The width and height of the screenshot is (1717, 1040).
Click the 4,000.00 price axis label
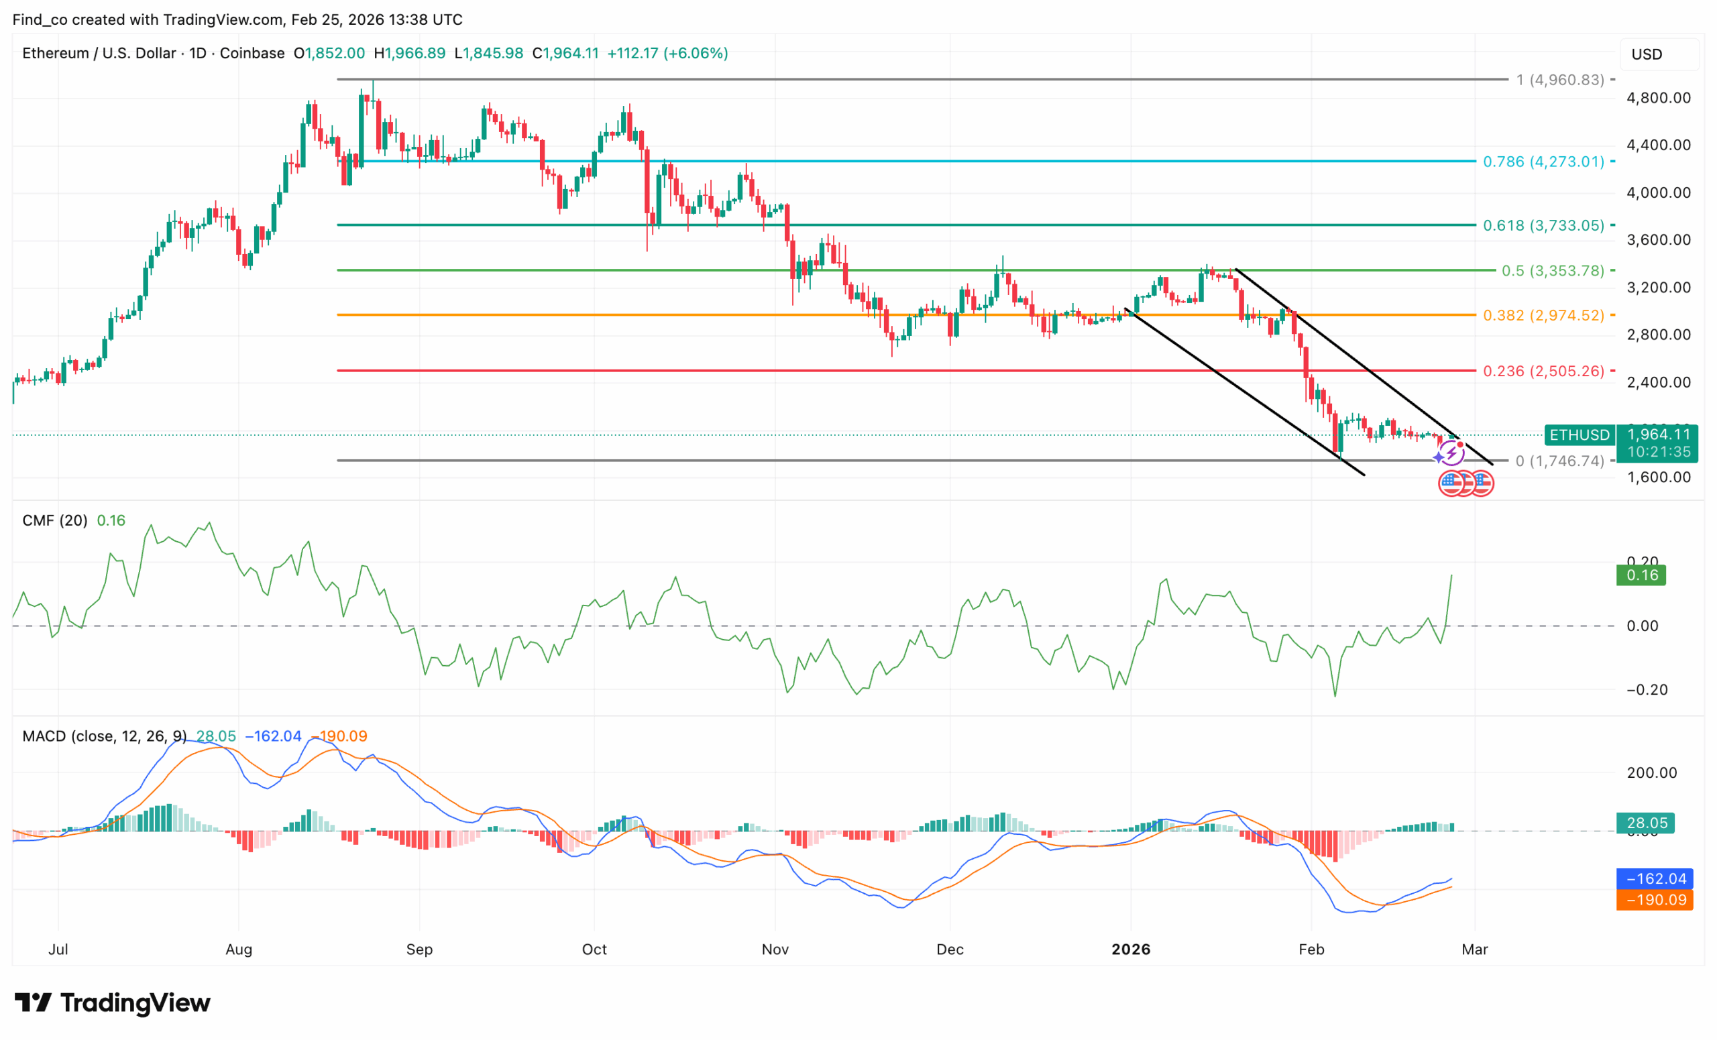point(1659,193)
